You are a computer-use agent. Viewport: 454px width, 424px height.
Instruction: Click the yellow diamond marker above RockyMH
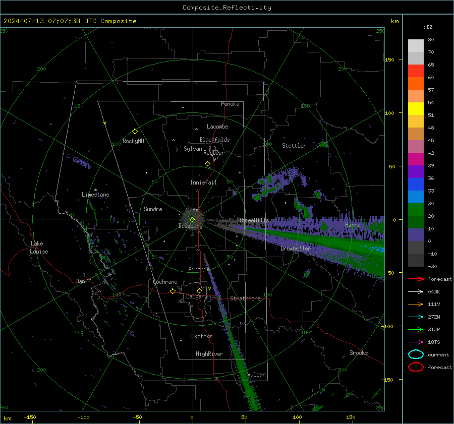135,132
